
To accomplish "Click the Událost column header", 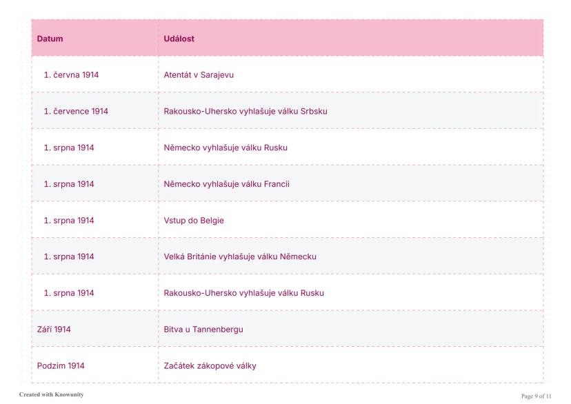I will click(x=179, y=39).
